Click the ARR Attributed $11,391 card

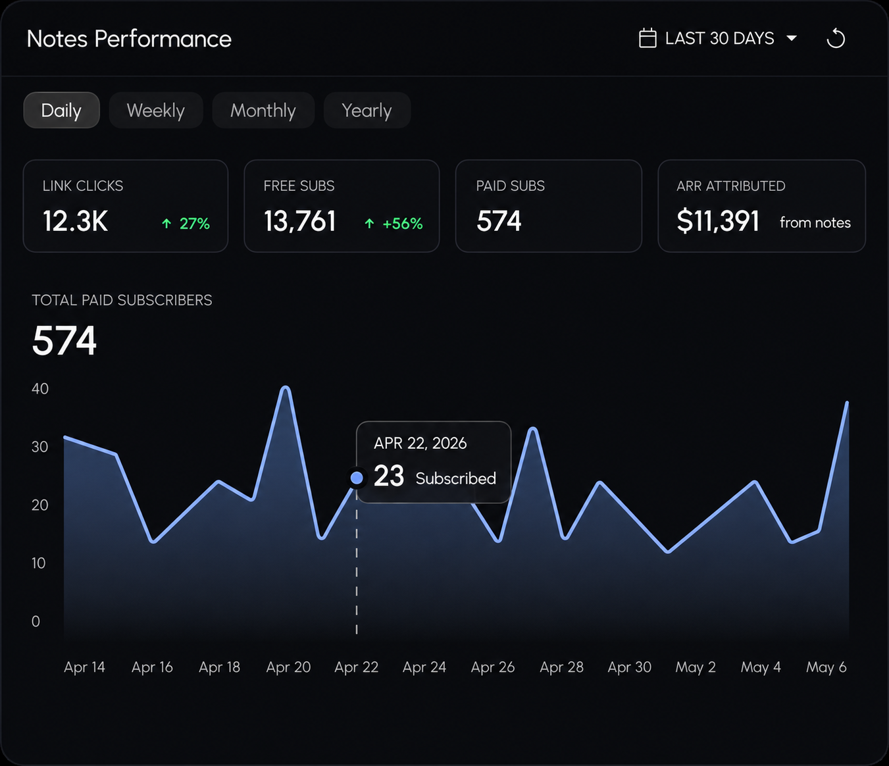(762, 206)
